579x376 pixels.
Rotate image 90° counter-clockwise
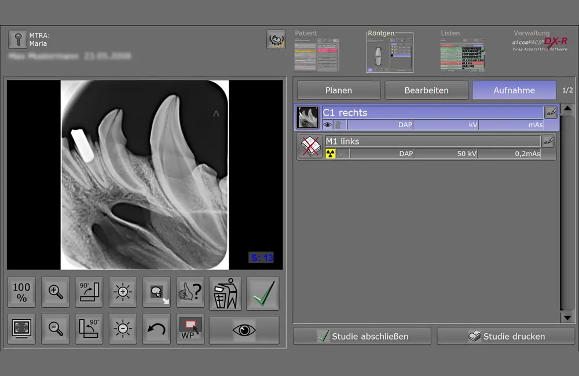tap(89, 329)
